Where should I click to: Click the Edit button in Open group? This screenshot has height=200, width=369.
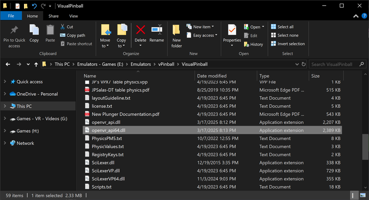click(x=251, y=35)
